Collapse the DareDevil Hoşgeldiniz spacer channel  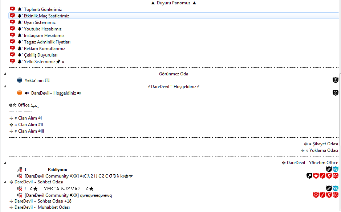pyautogui.click(x=5, y=86)
